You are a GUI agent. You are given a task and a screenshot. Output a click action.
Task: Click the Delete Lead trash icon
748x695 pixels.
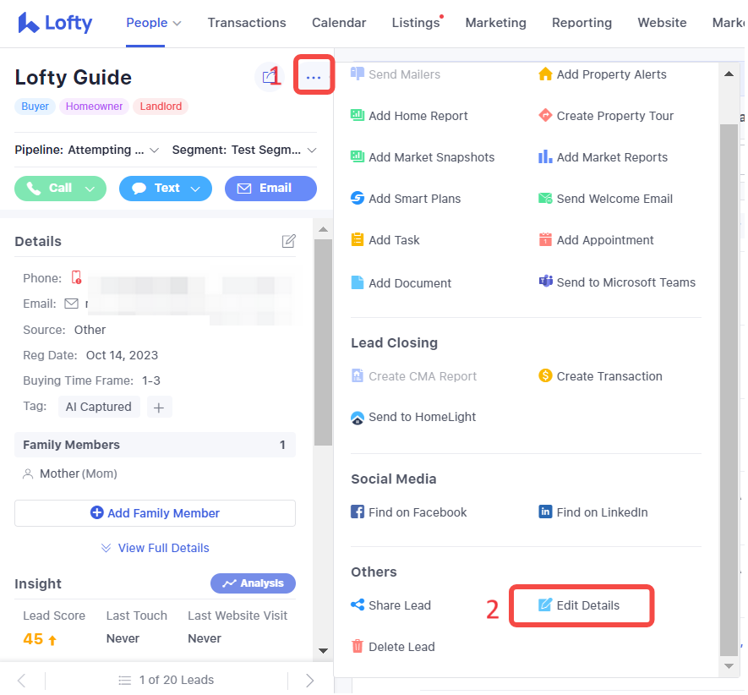358,646
